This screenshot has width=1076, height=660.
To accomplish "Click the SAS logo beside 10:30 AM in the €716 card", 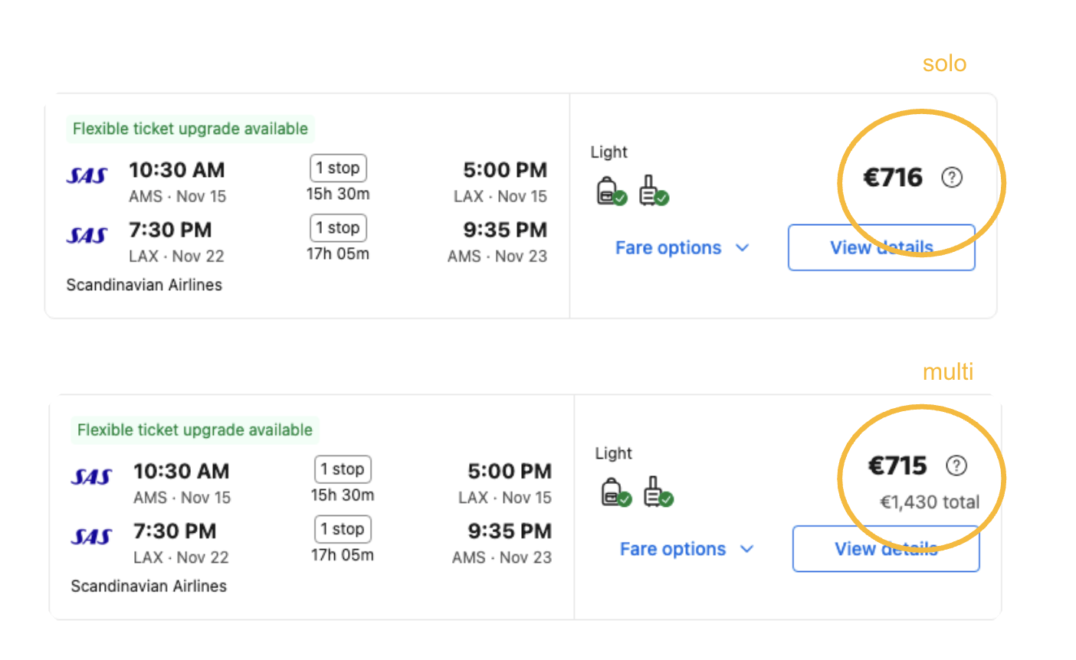I will 87,175.
